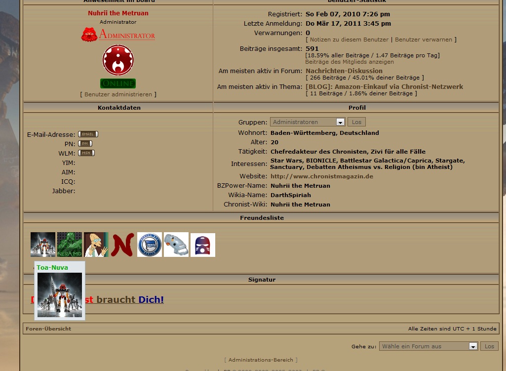Screen dimensions: 506x371
Task: Click the vertical scrollbar on the right
Action: click(503, 185)
